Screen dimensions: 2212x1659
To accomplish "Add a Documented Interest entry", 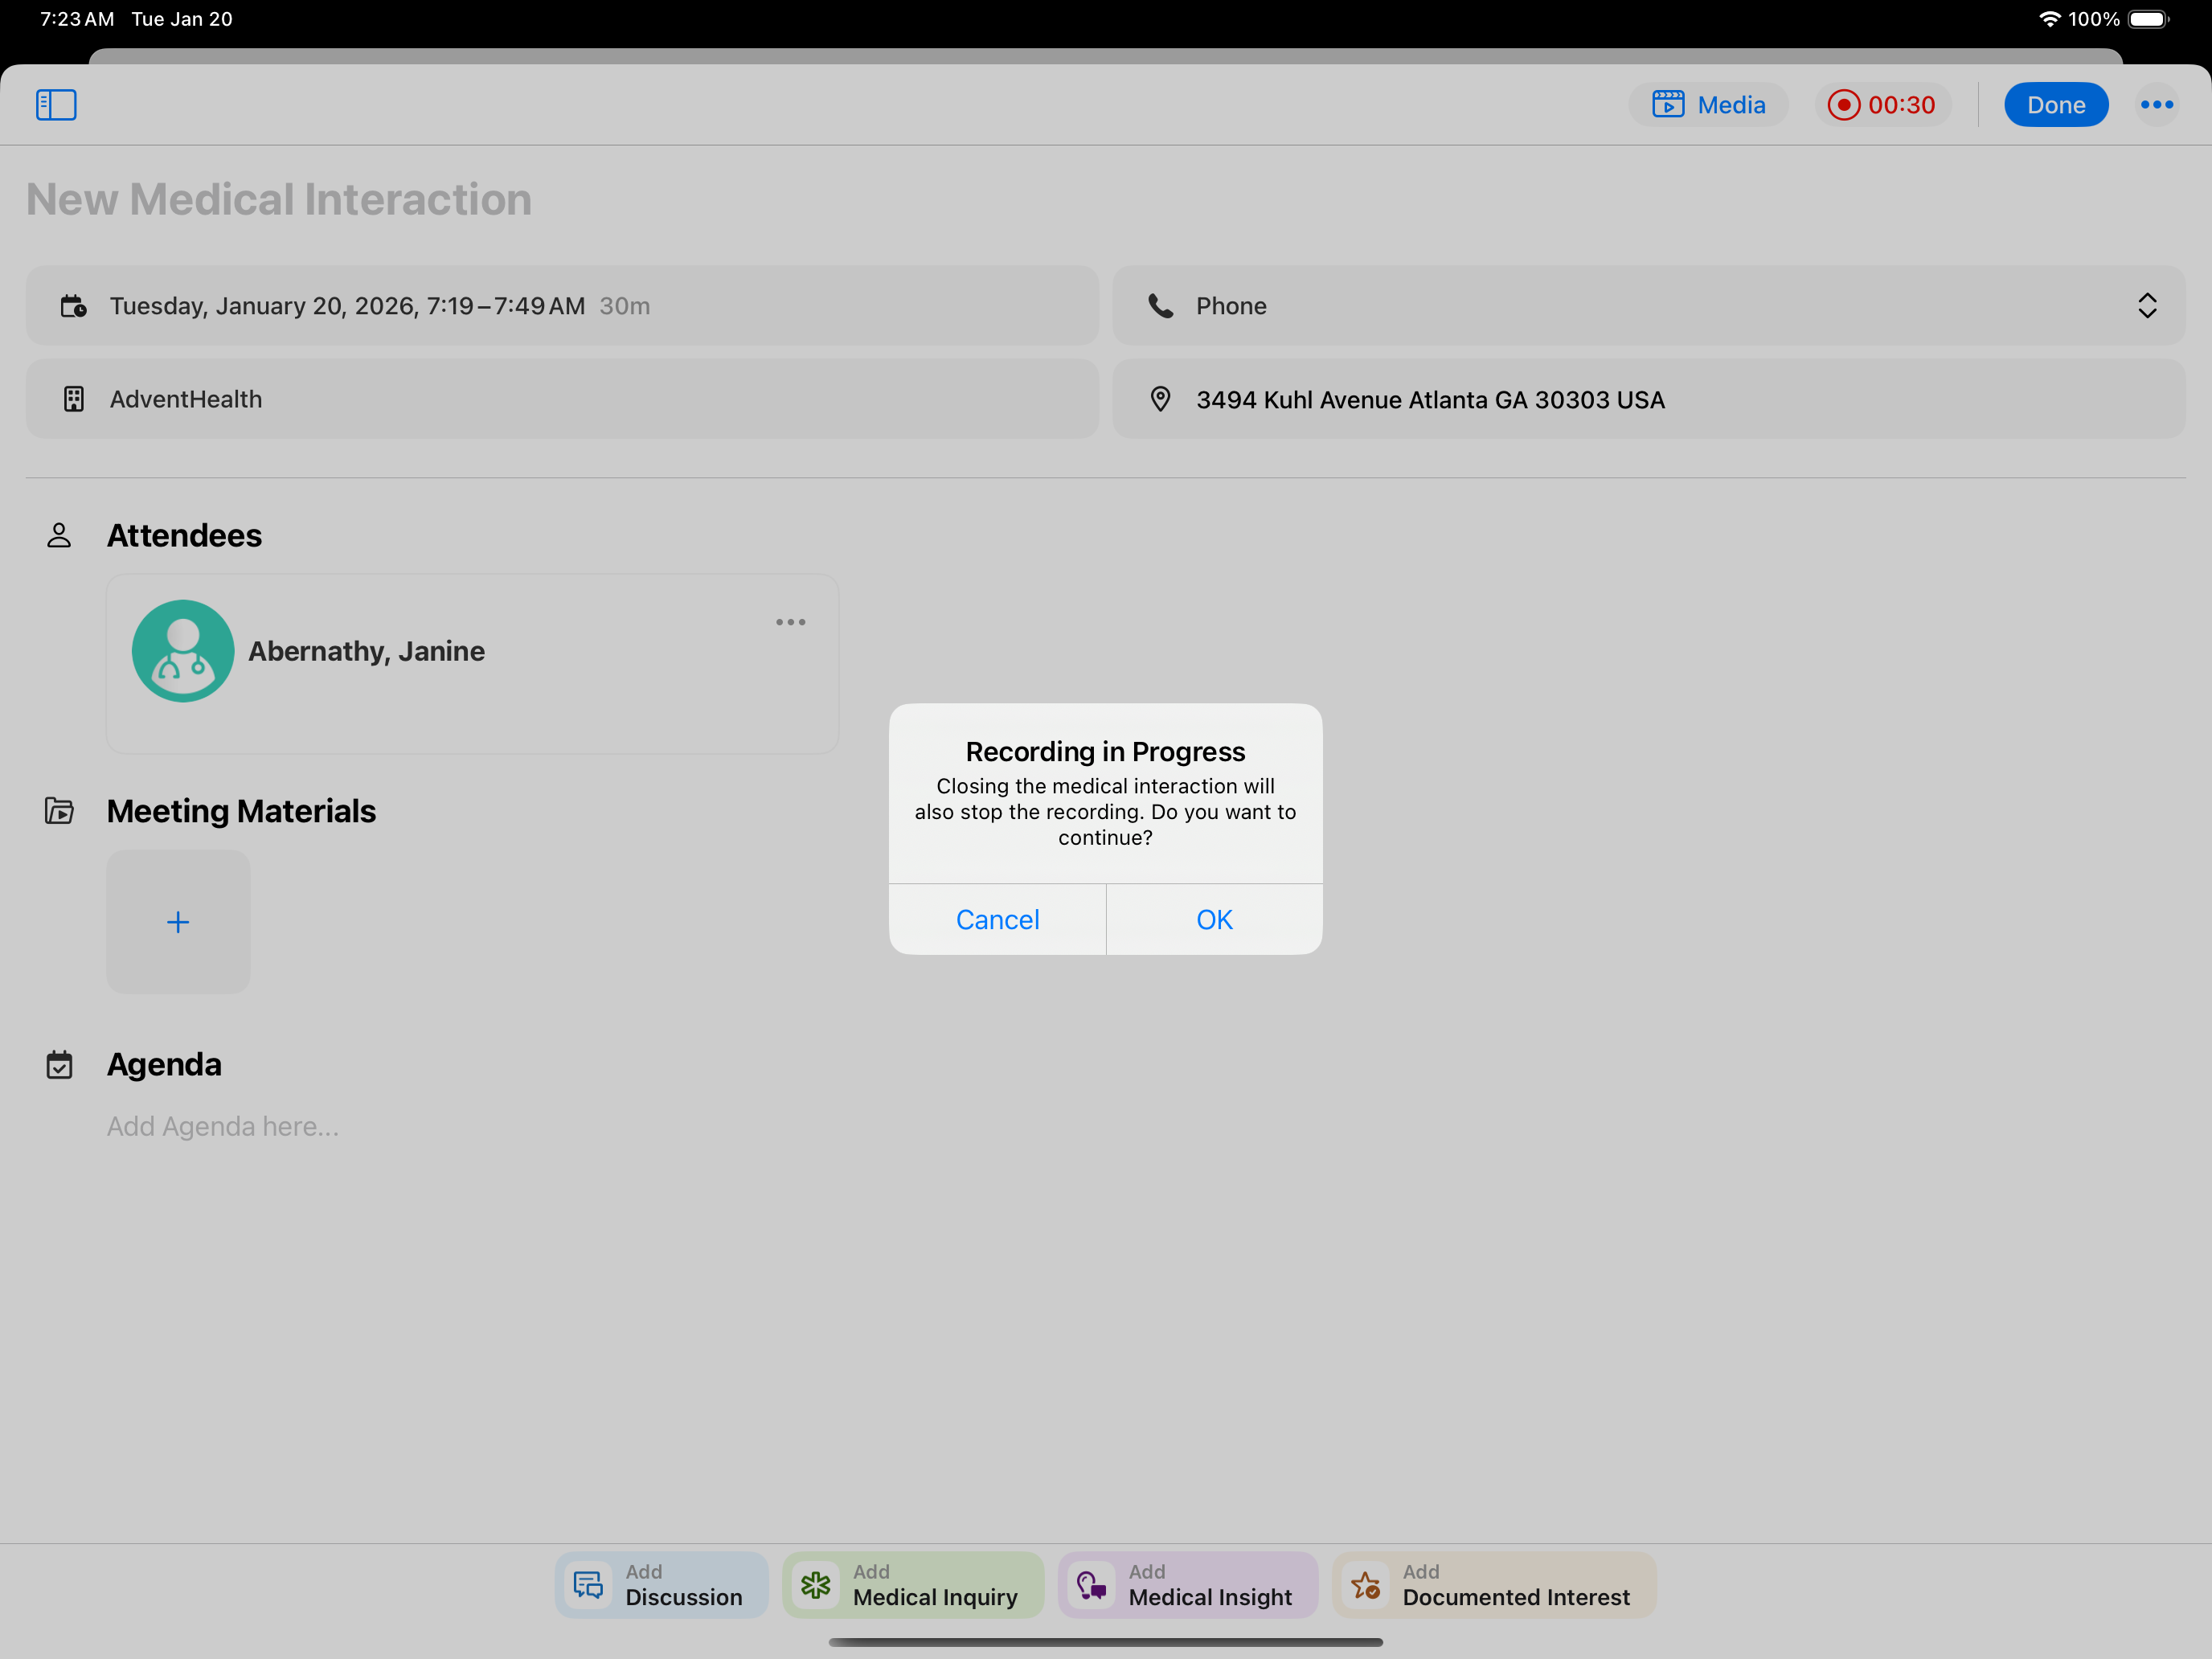I will [x=1493, y=1584].
